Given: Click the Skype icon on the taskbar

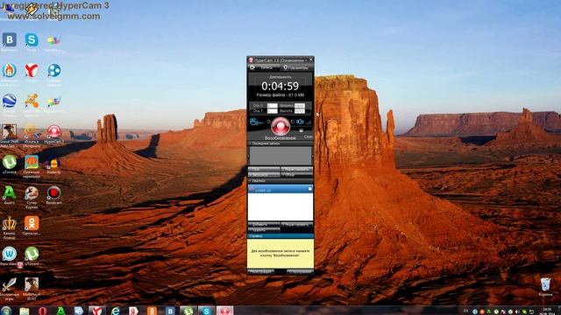Looking at the screenshot, I should click(207, 311).
